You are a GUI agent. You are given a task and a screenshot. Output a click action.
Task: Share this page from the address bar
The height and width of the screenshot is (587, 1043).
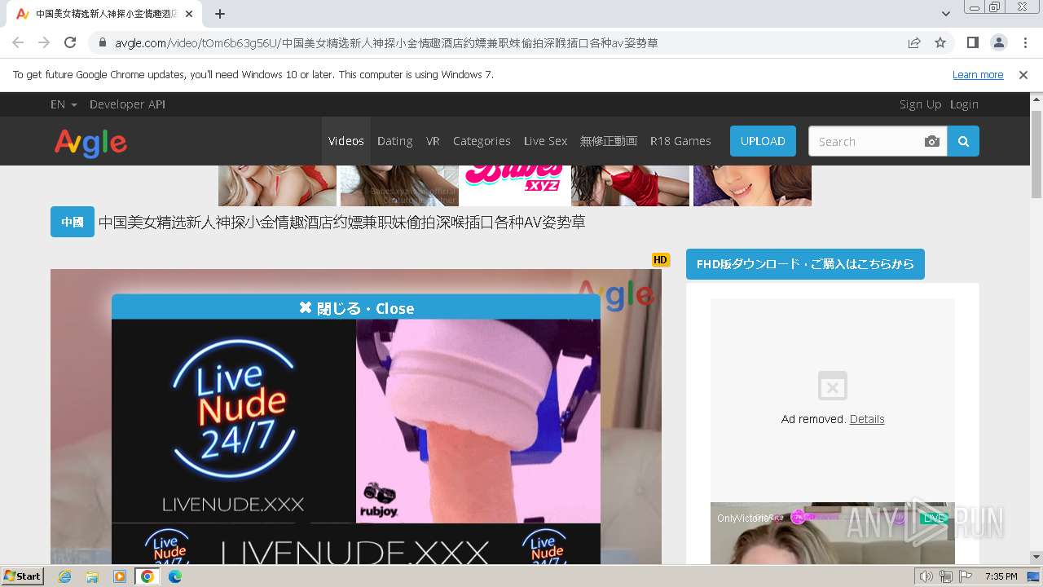pos(914,42)
